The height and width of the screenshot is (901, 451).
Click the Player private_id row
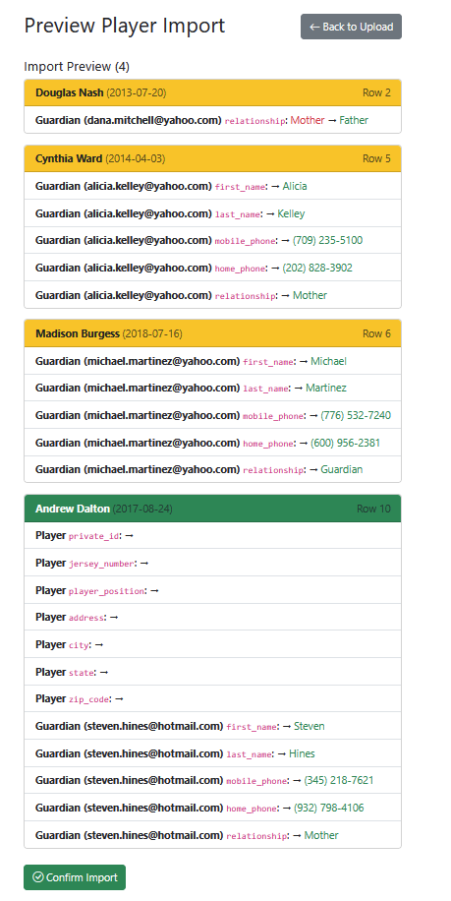pos(212,535)
